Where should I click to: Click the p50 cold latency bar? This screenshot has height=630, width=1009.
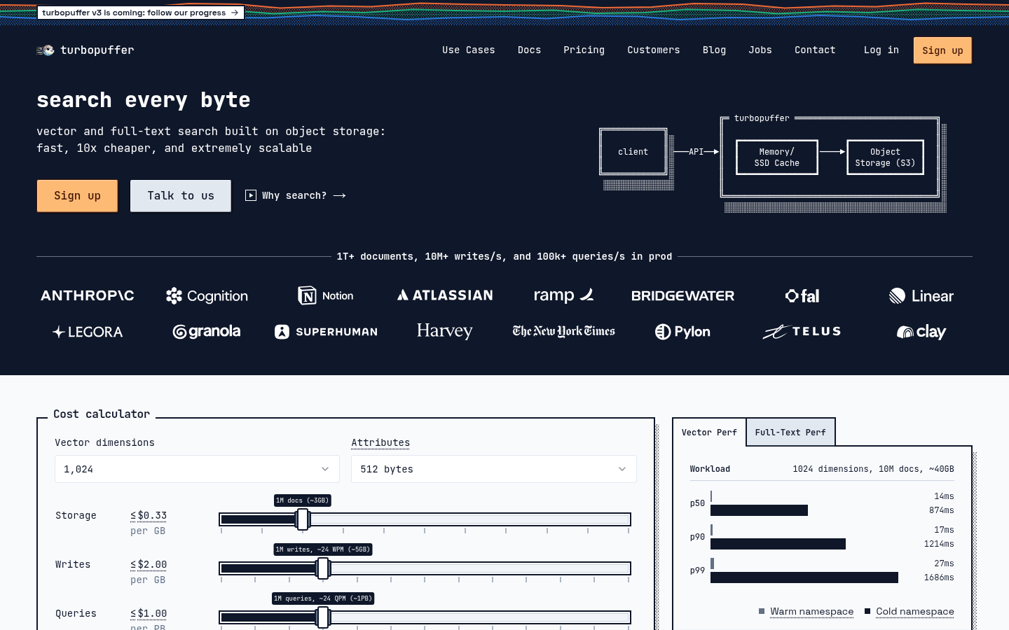pos(759,510)
